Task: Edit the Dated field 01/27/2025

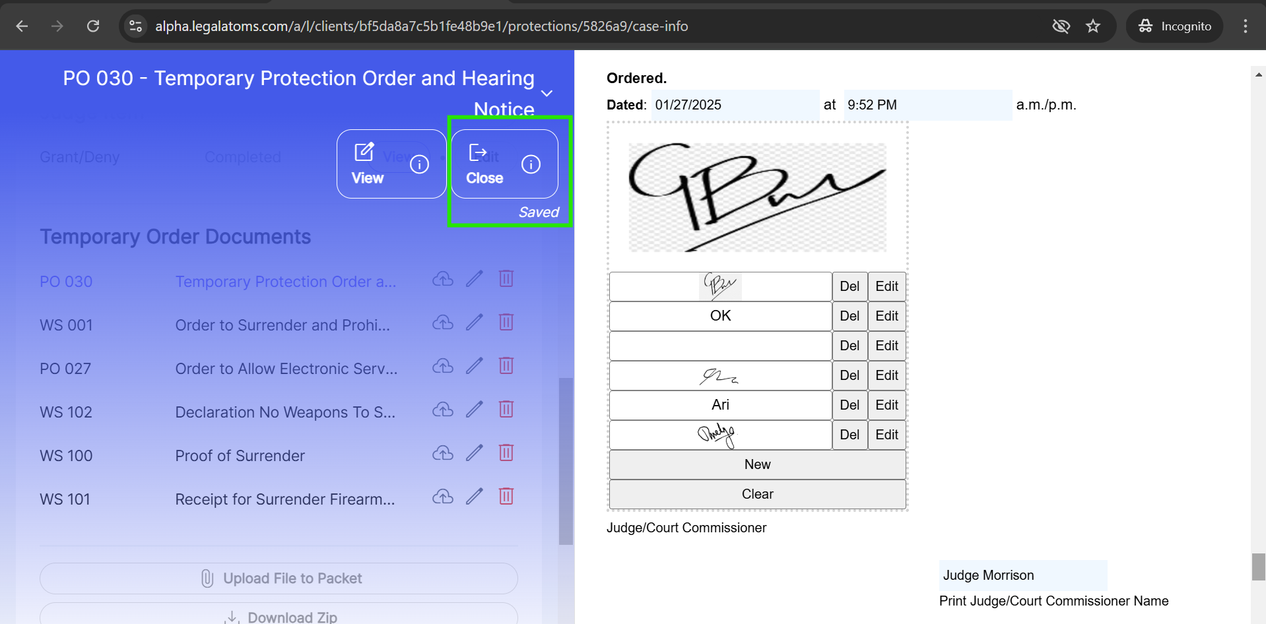Action: click(x=735, y=105)
